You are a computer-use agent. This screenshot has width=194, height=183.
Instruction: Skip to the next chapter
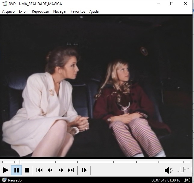(x=71, y=170)
